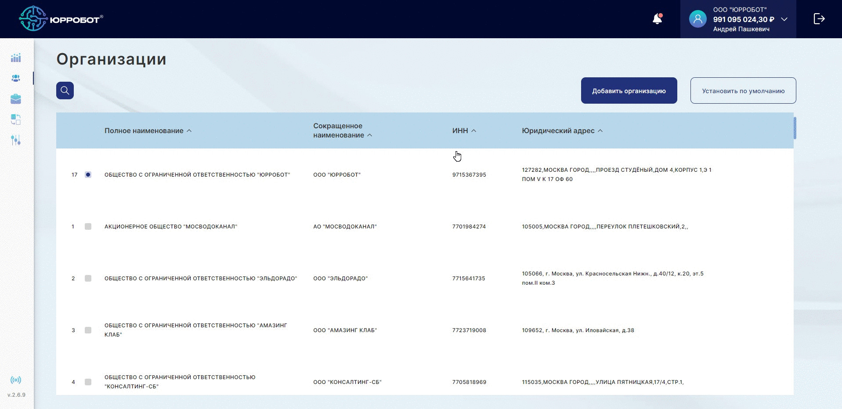Click INN value 7723719008
The width and height of the screenshot is (842, 409).
[469, 330]
